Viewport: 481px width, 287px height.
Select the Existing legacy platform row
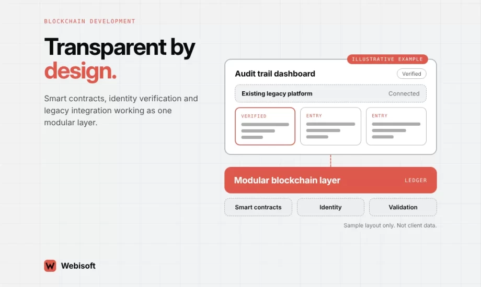pos(330,93)
